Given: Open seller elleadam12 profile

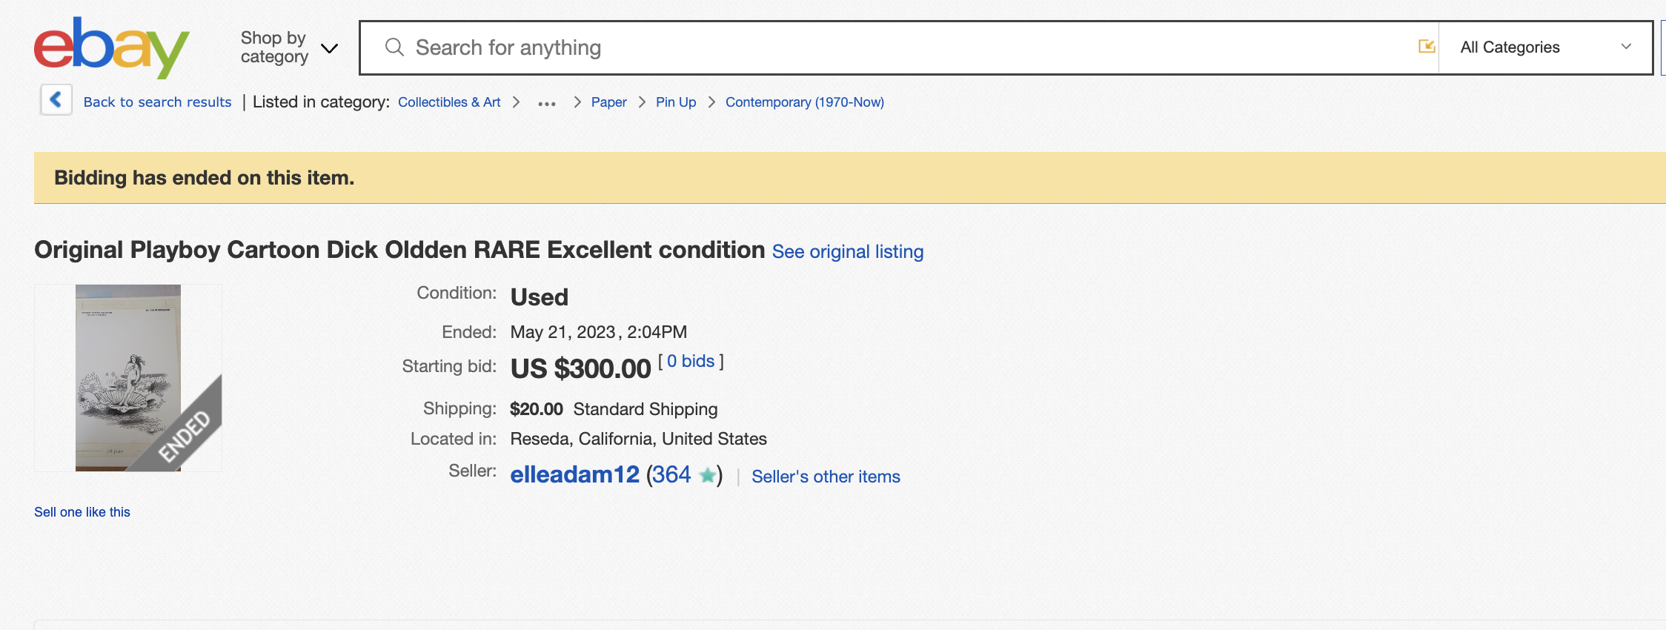Looking at the screenshot, I should pyautogui.click(x=574, y=474).
